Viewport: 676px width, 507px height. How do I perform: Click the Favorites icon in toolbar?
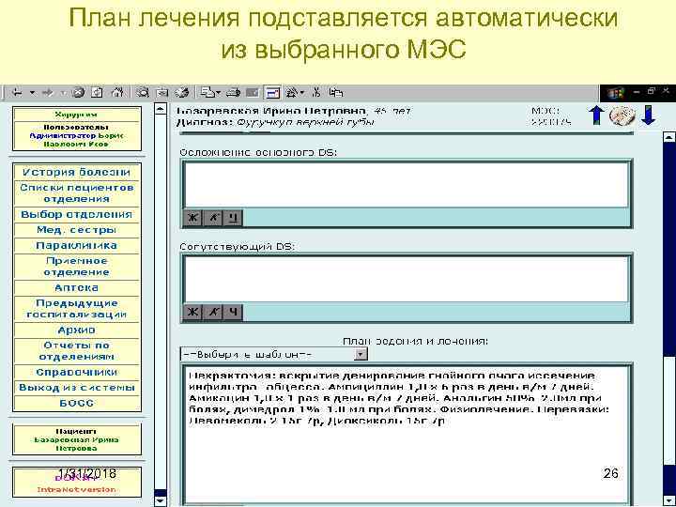(x=162, y=93)
